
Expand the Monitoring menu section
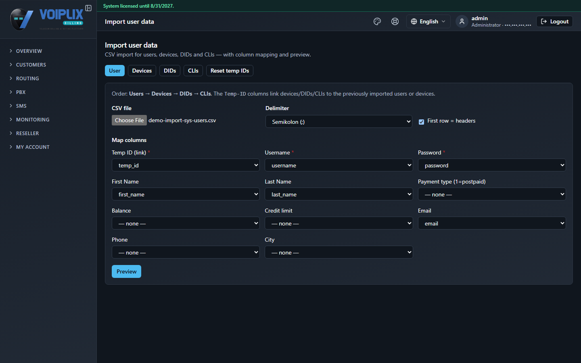point(48,119)
